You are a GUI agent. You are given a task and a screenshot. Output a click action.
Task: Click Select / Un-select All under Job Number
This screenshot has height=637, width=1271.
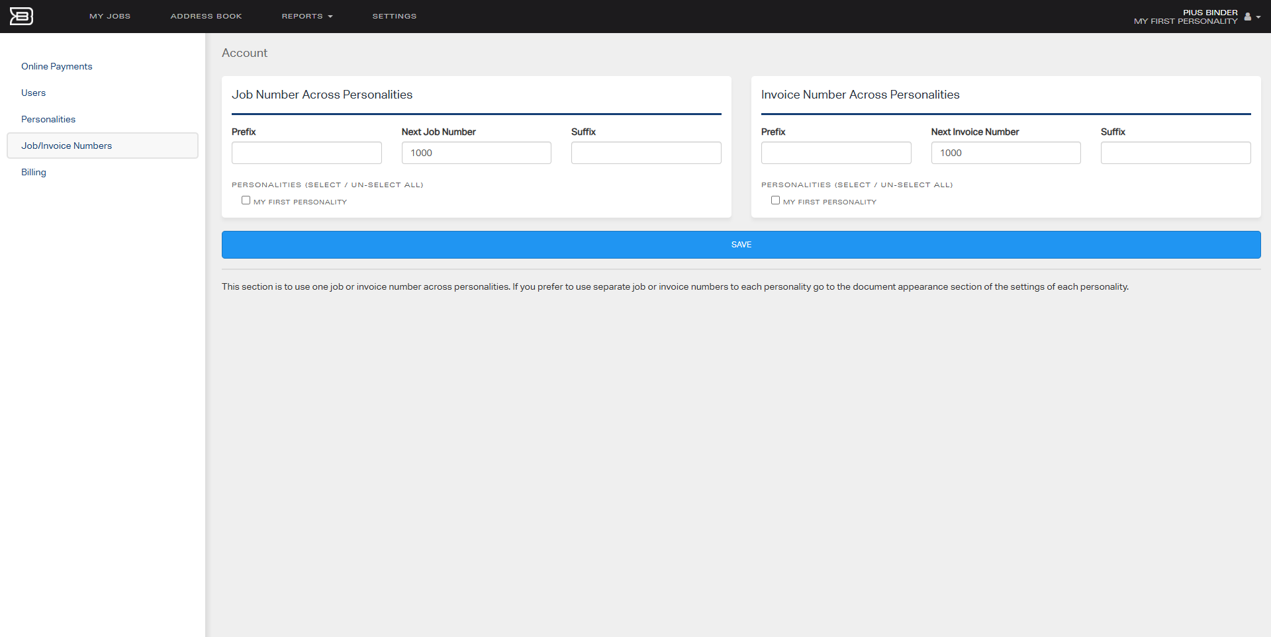(x=363, y=185)
